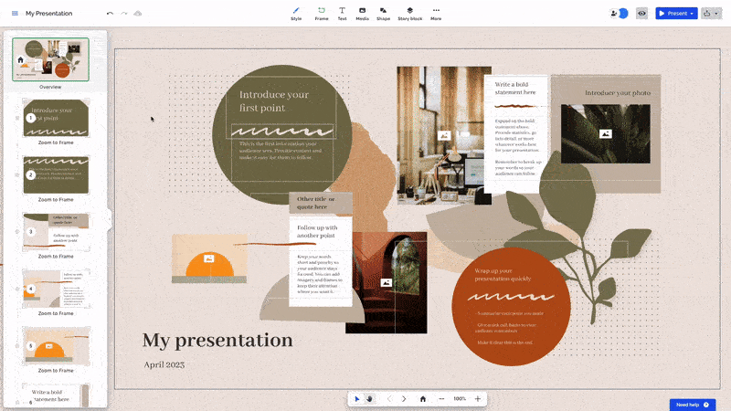Switch to the arrow selection cursor

[357, 399]
